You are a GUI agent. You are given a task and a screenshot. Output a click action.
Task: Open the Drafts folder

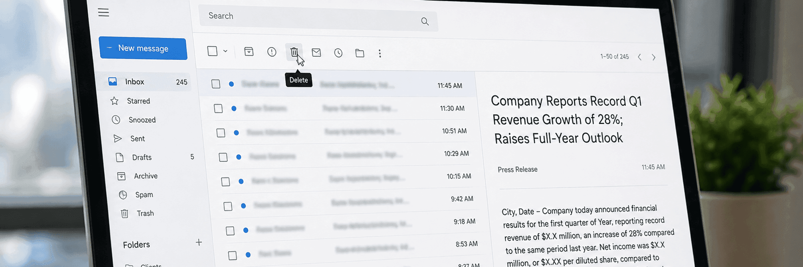pyautogui.click(x=142, y=157)
